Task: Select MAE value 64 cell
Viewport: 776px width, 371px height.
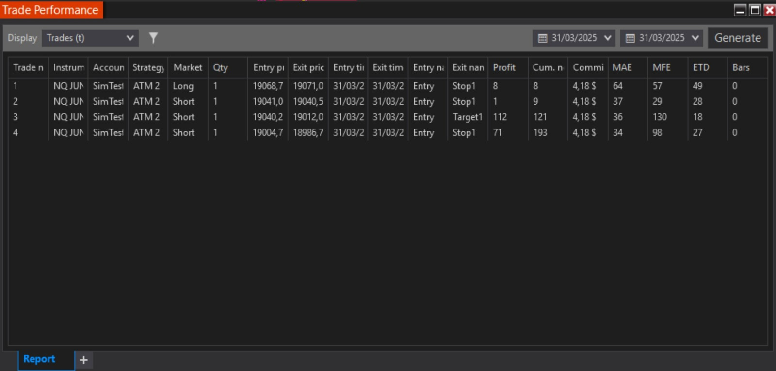Action: [x=628, y=86]
